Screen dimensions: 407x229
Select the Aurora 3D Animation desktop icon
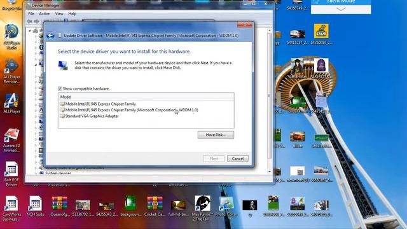(11, 140)
